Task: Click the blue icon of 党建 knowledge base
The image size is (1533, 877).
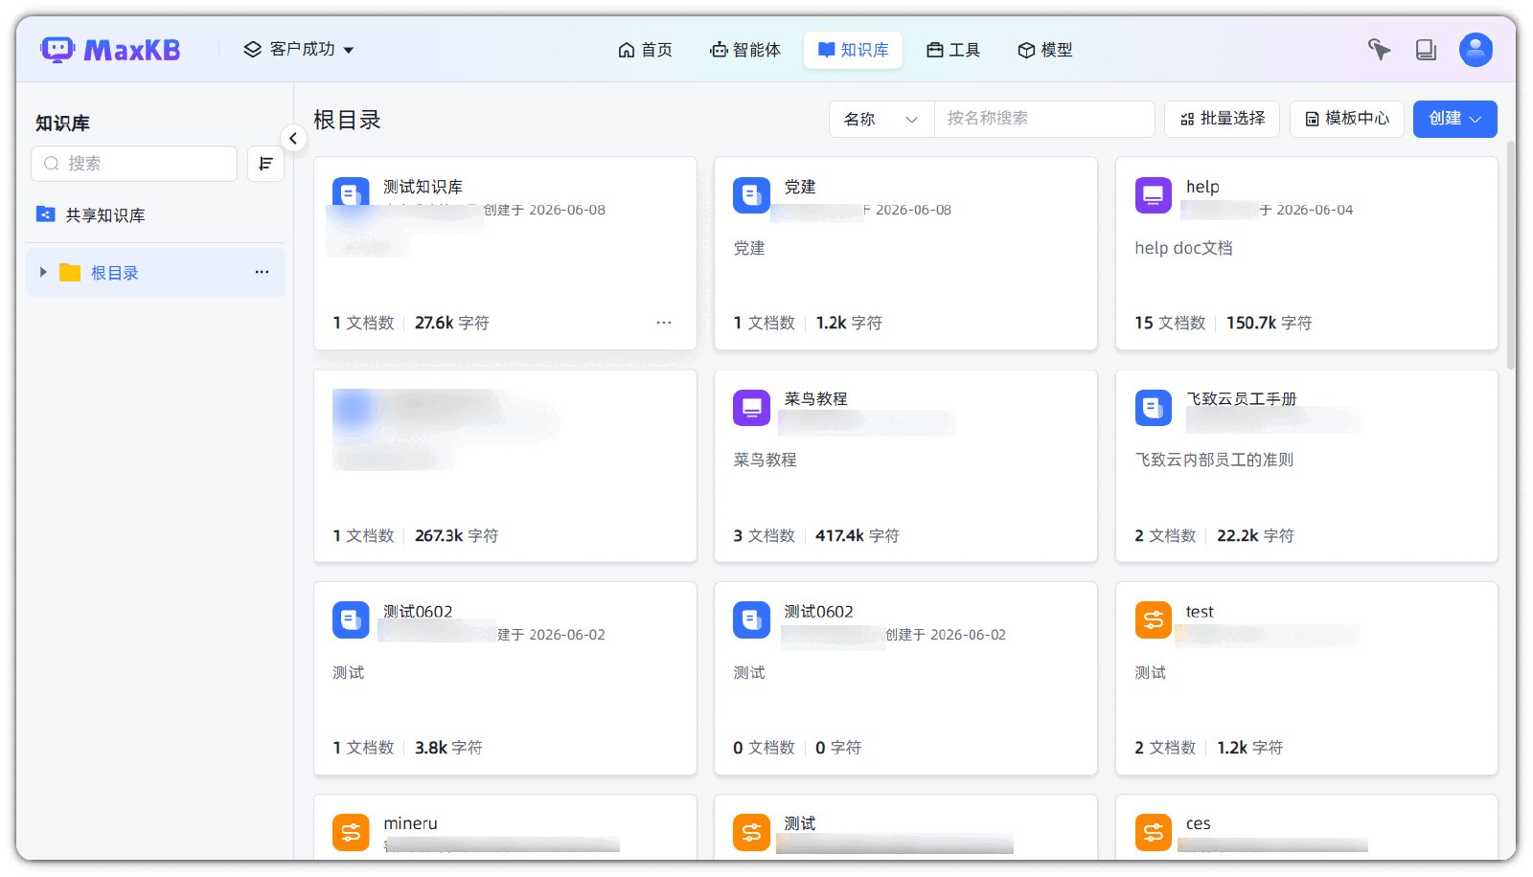Action: pos(751,195)
